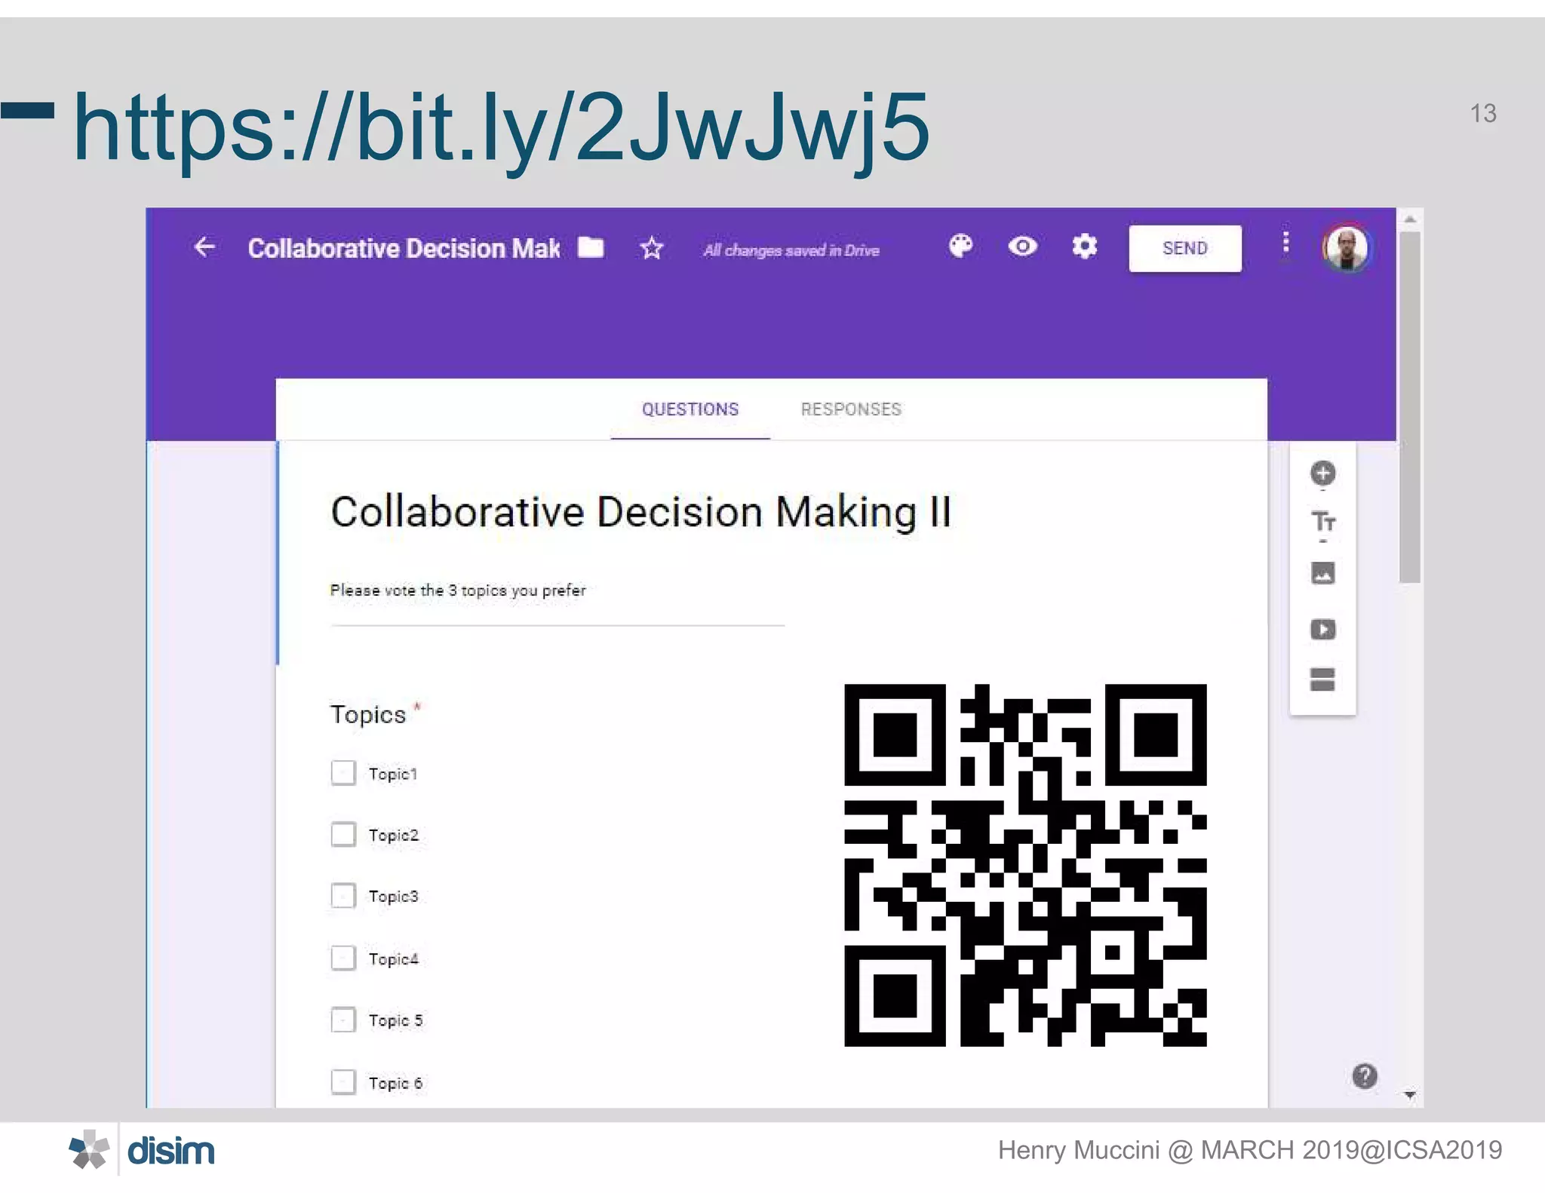Add a section via sidebar icon
The image size is (1545, 1193).
coord(1322,679)
